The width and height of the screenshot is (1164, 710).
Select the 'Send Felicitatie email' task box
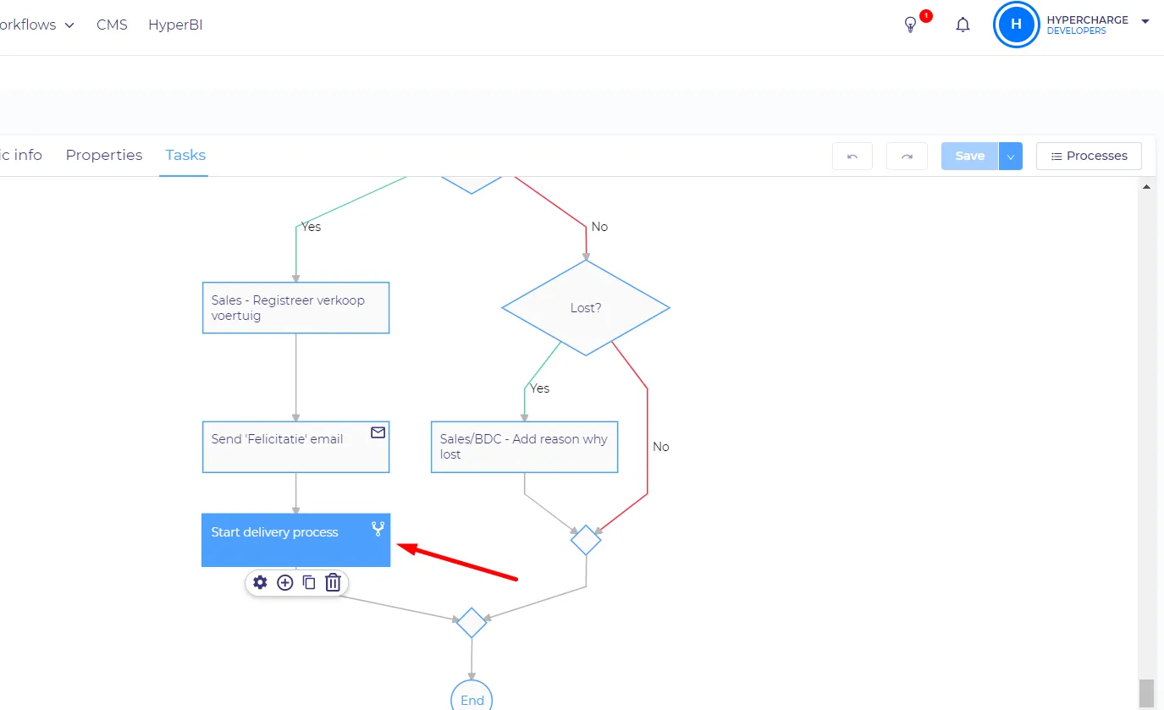tap(295, 447)
